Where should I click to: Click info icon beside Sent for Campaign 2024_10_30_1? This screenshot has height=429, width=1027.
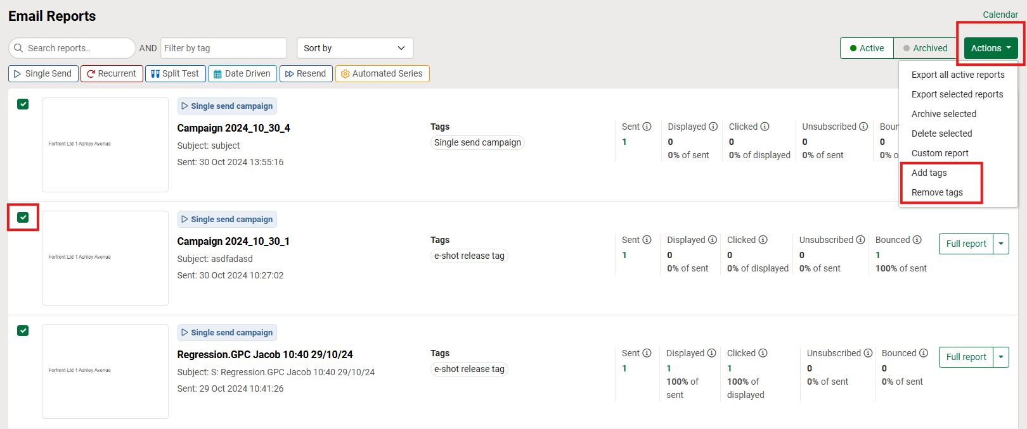tap(647, 240)
